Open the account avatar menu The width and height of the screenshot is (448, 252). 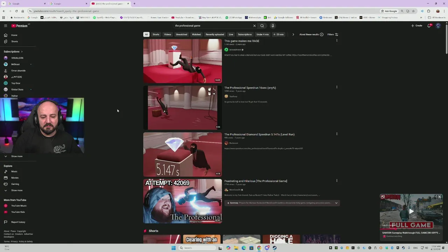pos(438,26)
